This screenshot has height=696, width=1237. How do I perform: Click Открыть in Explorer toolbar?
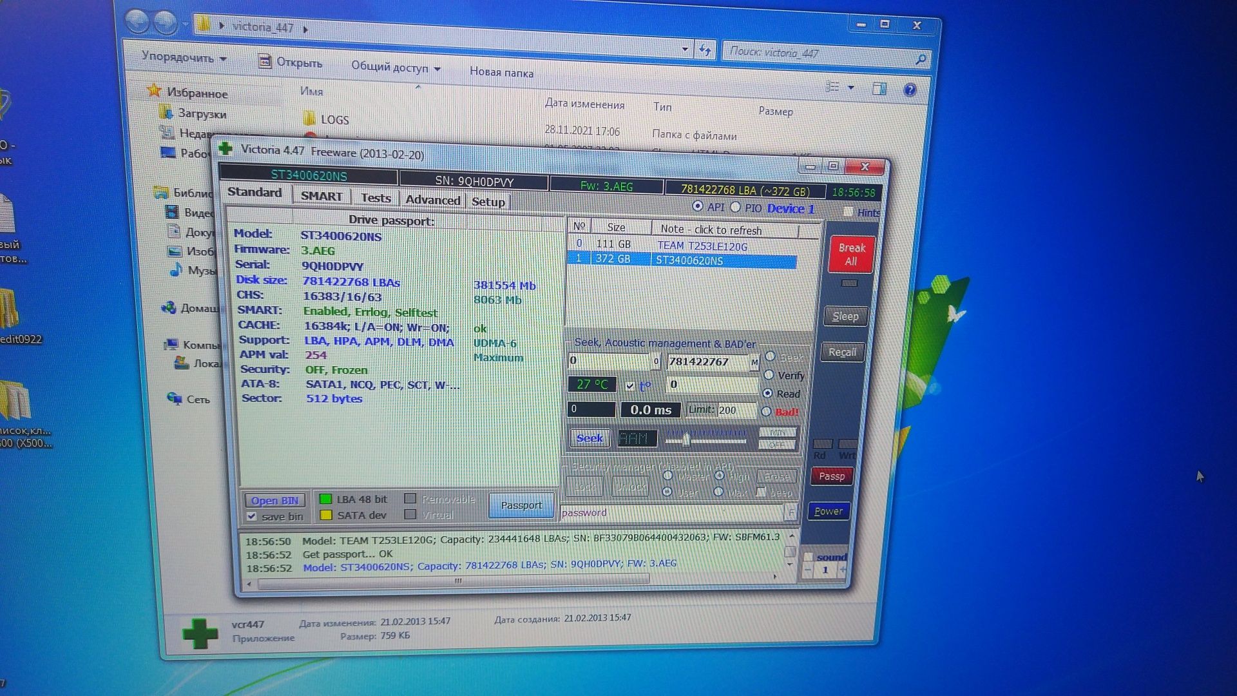click(x=290, y=63)
